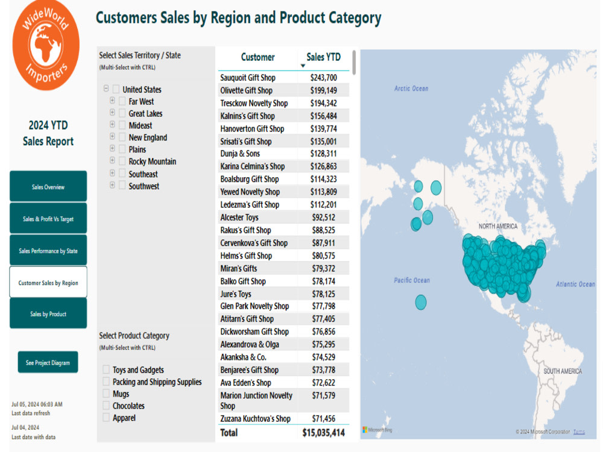Tick the Mugs category checkbox
The height and width of the screenshot is (452, 603).
(x=106, y=394)
